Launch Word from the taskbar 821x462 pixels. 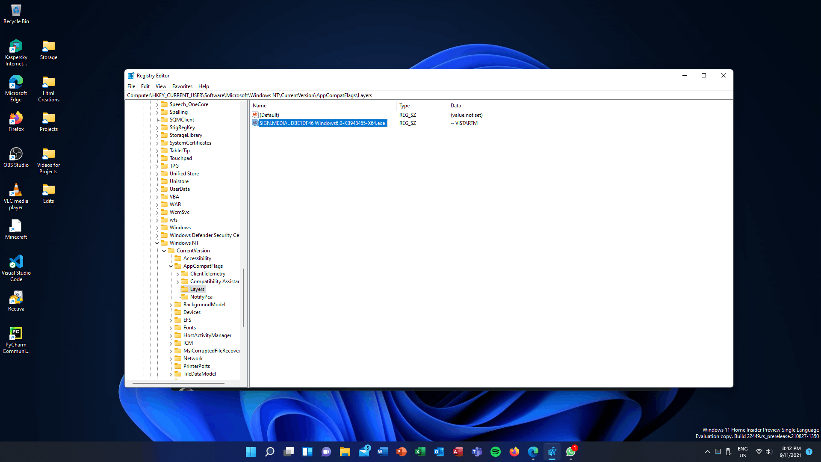383,452
